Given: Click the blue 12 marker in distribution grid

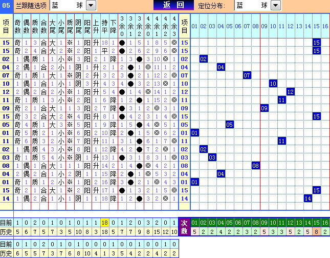Looking at the screenshot, I should pos(291,92).
